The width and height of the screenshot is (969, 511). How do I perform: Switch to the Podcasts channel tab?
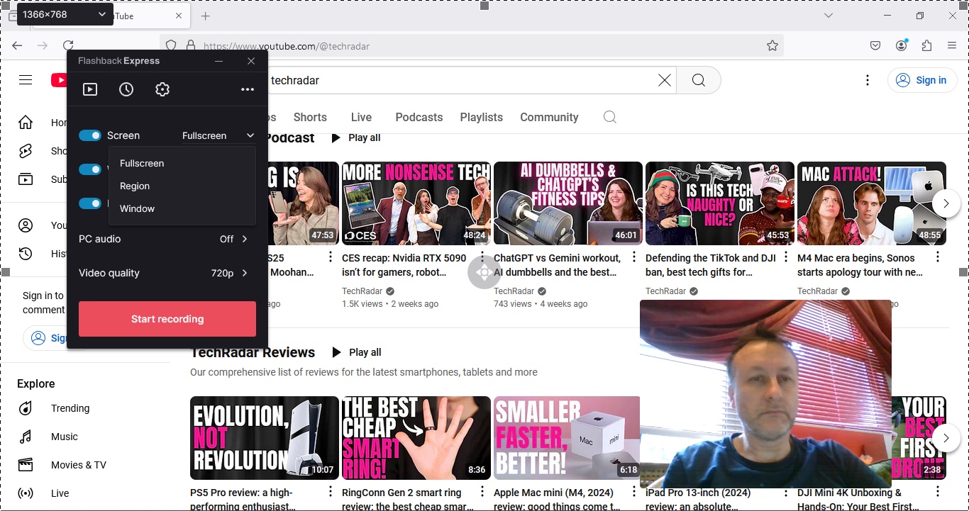(419, 117)
